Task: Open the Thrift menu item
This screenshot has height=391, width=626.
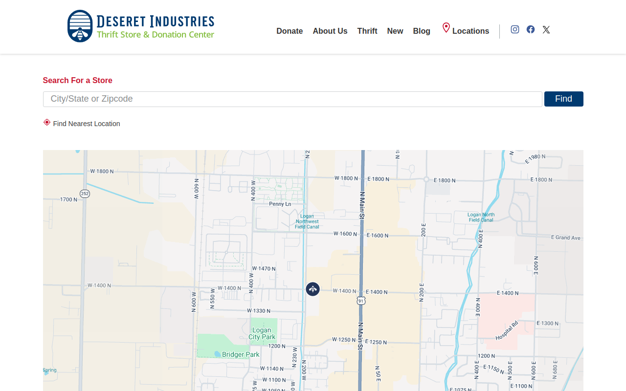Action: [x=367, y=31]
